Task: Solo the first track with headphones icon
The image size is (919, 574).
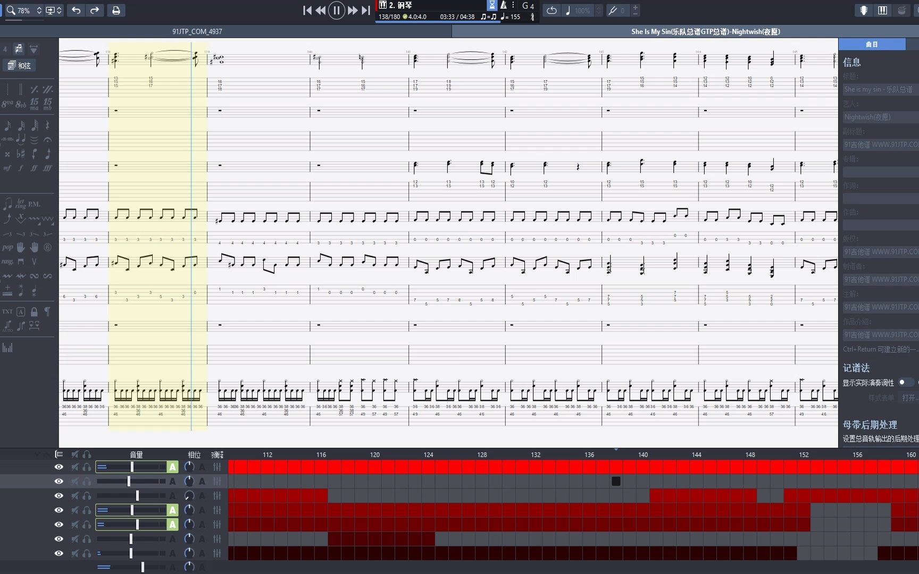Action: click(87, 467)
